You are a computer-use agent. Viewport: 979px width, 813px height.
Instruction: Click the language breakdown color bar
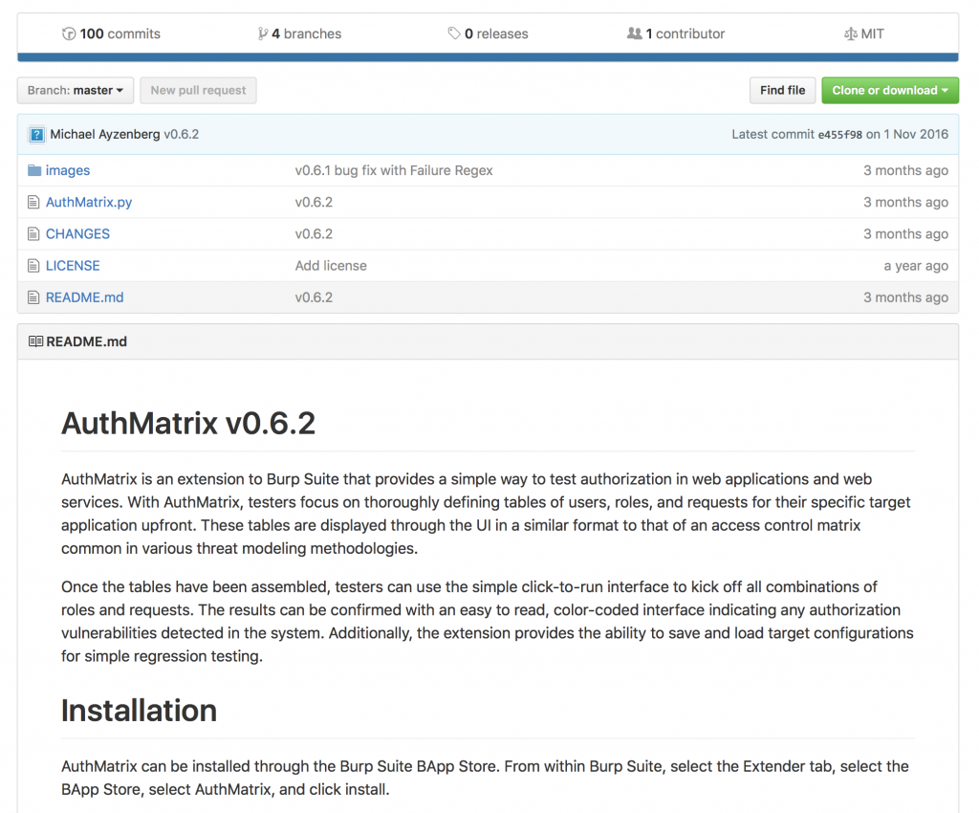click(488, 57)
